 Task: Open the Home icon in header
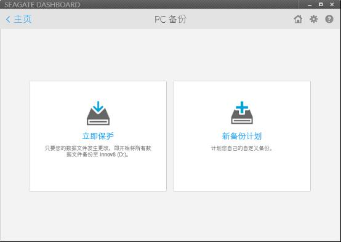pyautogui.click(x=298, y=19)
